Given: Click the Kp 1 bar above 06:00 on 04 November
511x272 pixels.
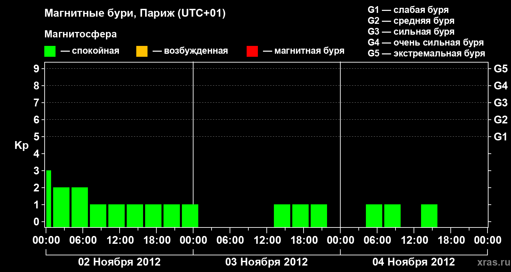Looking at the screenshot, I should point(374,216).
